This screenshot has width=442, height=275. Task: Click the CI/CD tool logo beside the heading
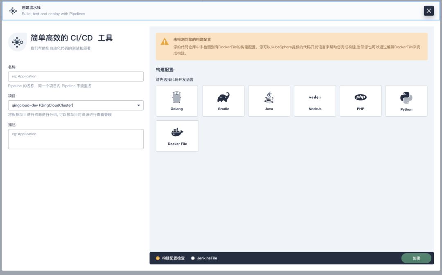tap(18, 42)
